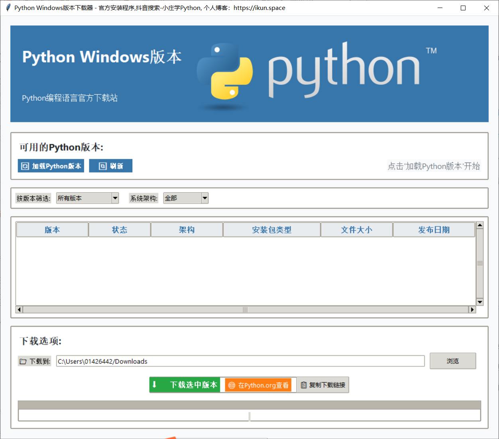Click the folder icon beside 下载到
Viewport: 499px width, 439px height.
coord(23,361)
